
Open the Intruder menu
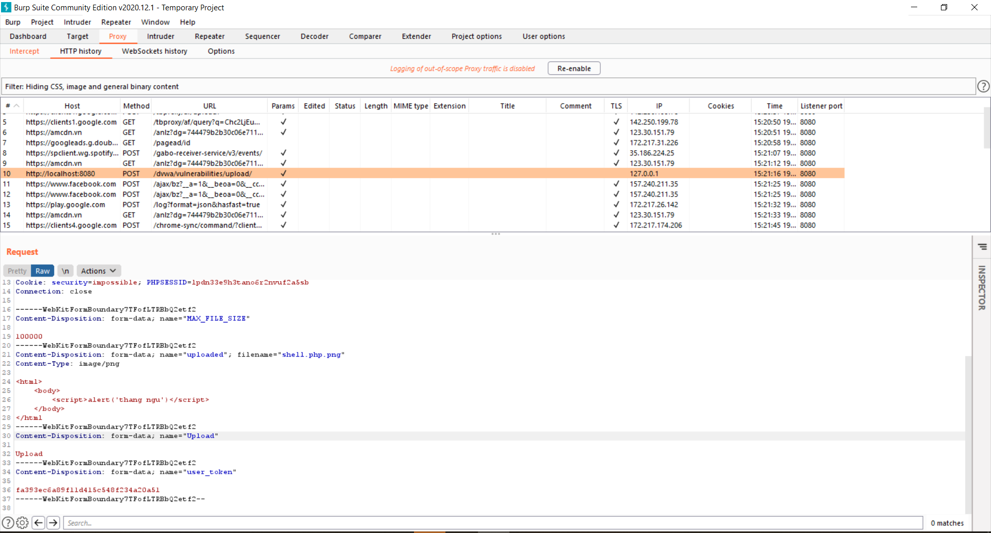(77, 22)
